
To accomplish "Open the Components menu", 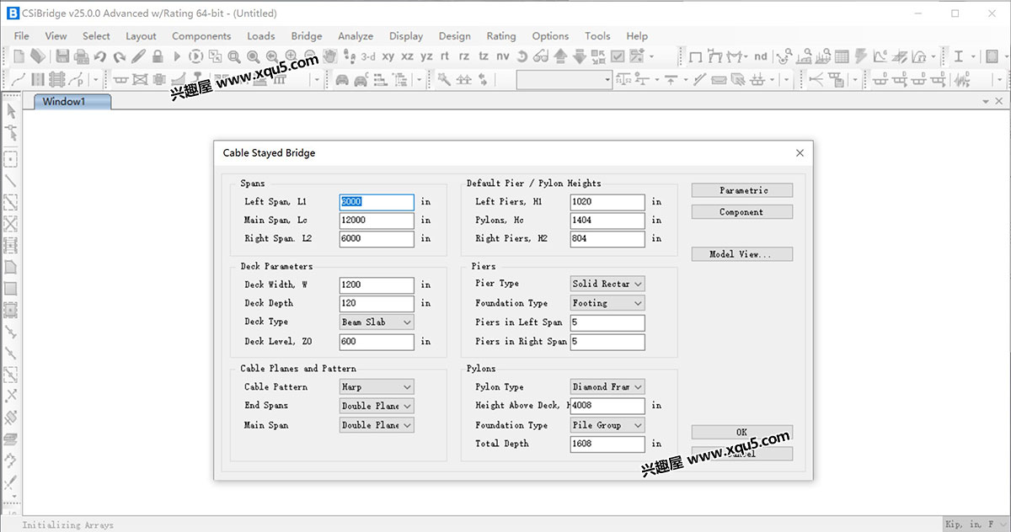I will pyautogui.click(x=201, y=35).
